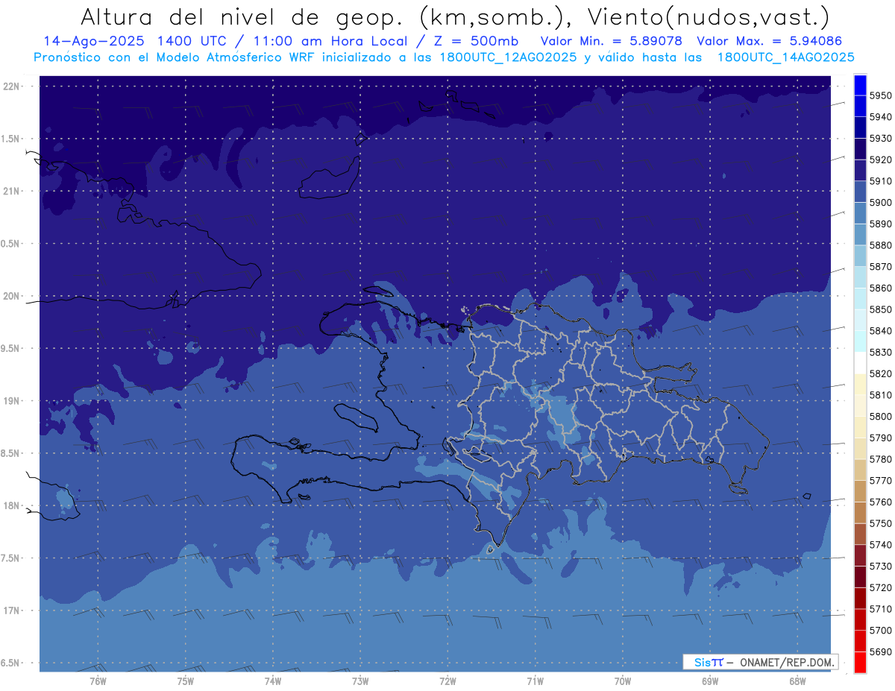Click the '5900' legend value

pos(881,203)
